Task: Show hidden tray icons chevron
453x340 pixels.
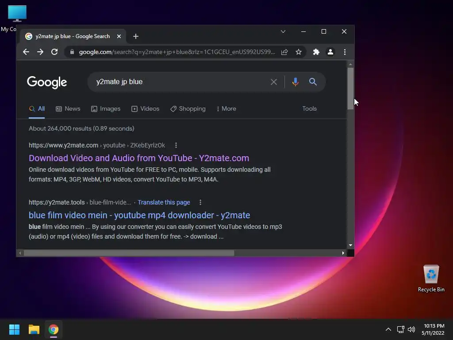Action: tap(388, 329)
